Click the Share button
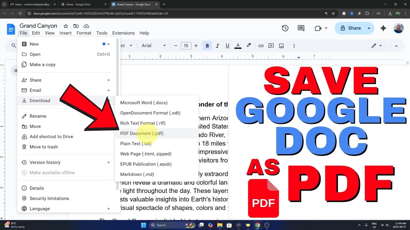Image resolution: width=410 pixels, height=230 pixels. coord(350,28)
